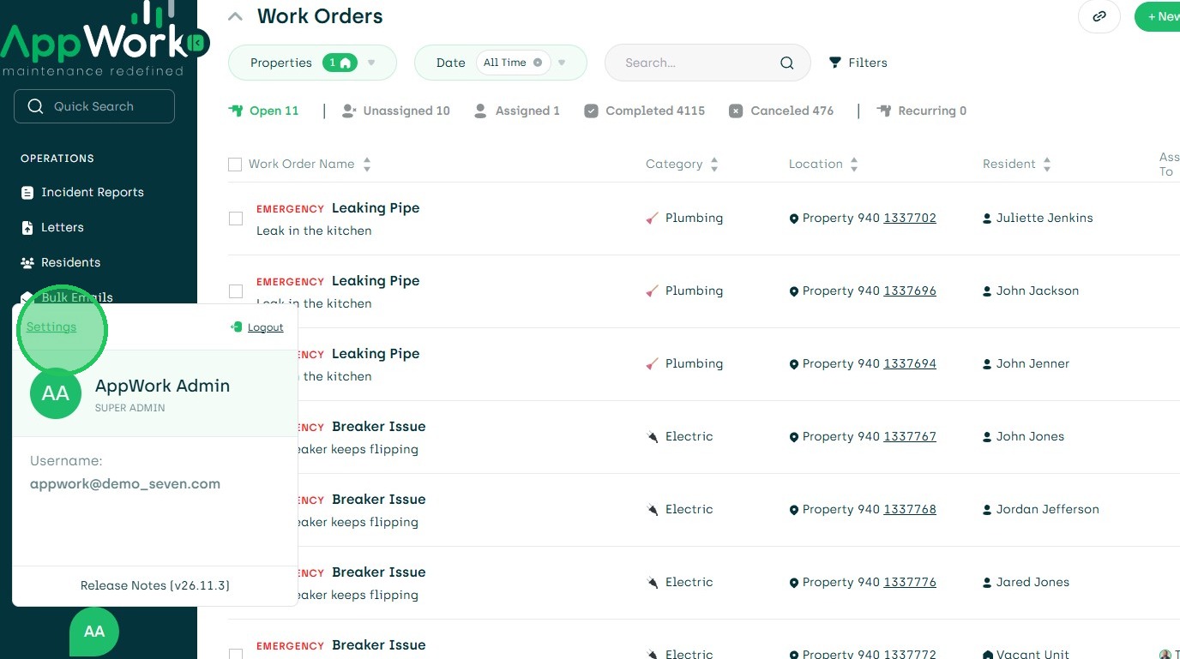Open the AA user bubble at sidebar bottom

pyautogui.click(x=94, y=632)
